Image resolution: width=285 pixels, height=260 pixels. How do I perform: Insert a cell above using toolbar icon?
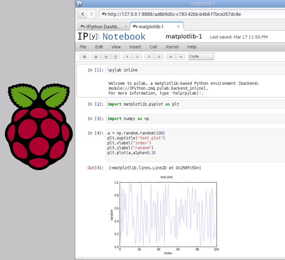click(149, 57)
